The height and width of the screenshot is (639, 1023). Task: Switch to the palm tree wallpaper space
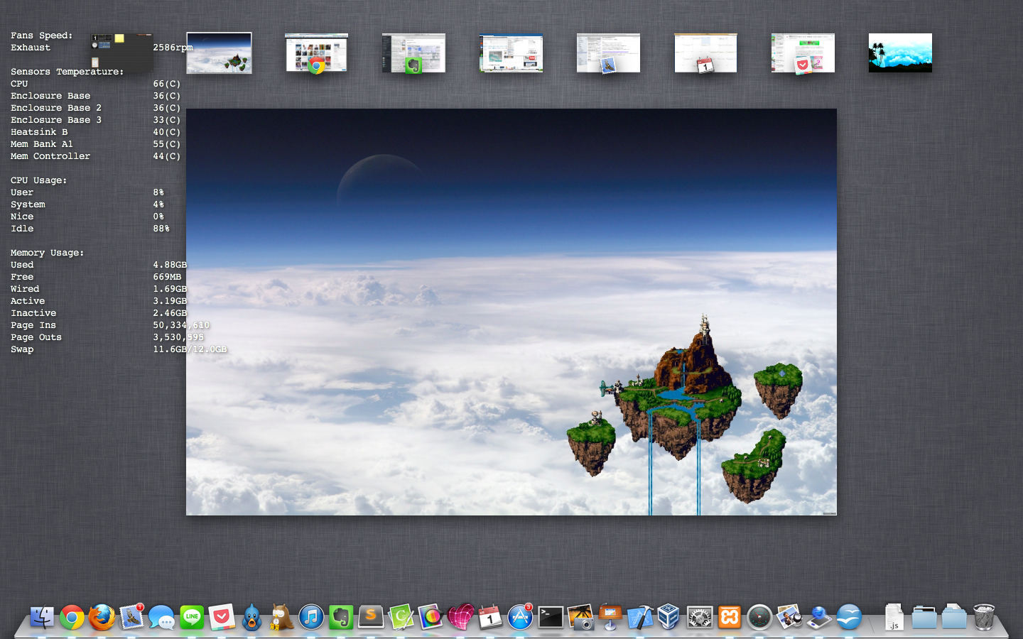point(900,53)
